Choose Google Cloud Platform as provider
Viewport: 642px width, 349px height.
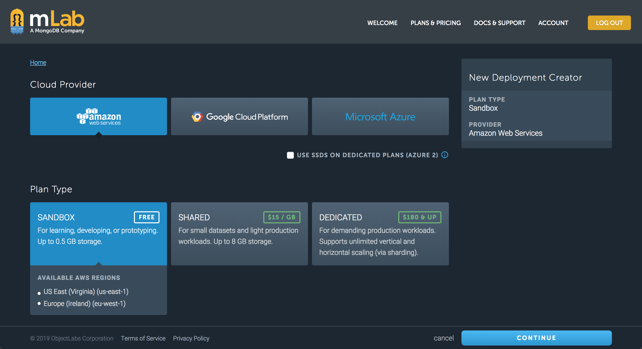[x=239, y=116]
